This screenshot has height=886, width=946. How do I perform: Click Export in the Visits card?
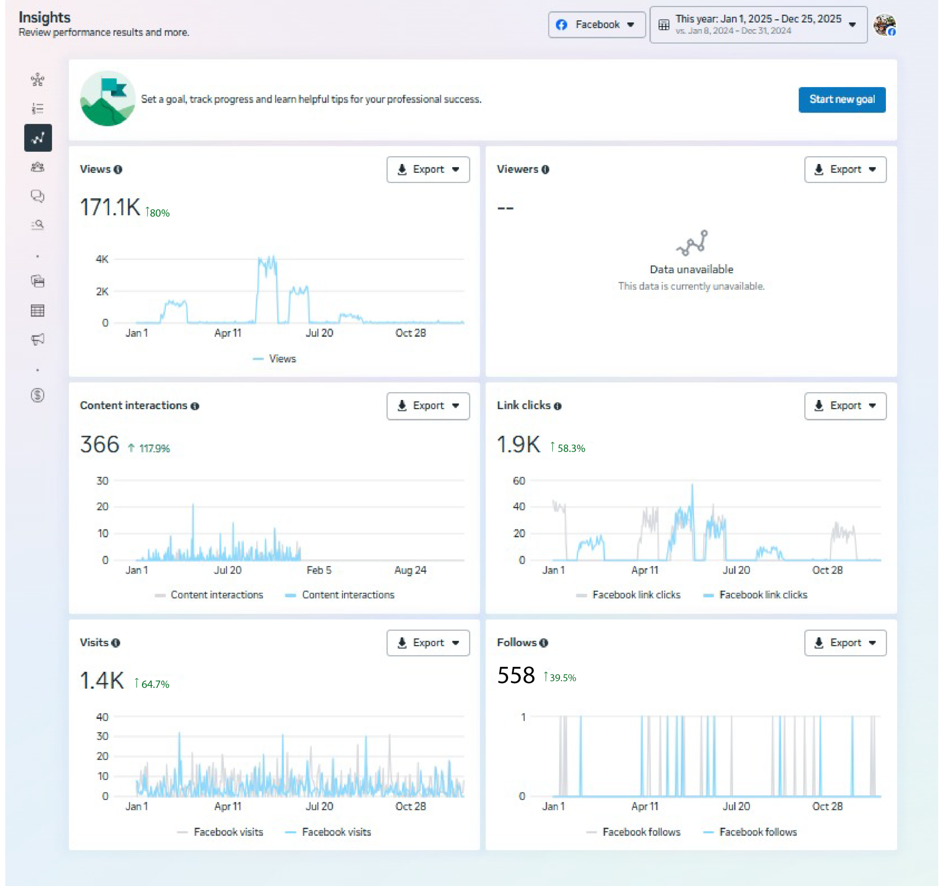[428, 643]
